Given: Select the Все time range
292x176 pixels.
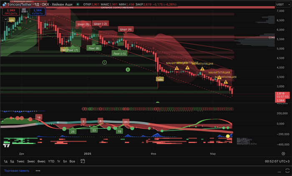Looking at the screenshot, I should click(72, 161).
